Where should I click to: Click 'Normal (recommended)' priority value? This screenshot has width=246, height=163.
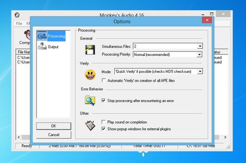click(x=152, y=55)
